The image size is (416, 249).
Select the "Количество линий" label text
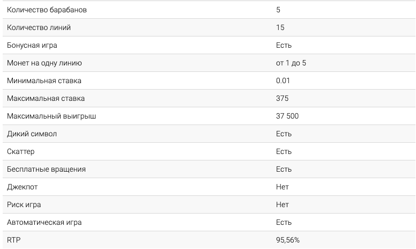tap(39, 27)
